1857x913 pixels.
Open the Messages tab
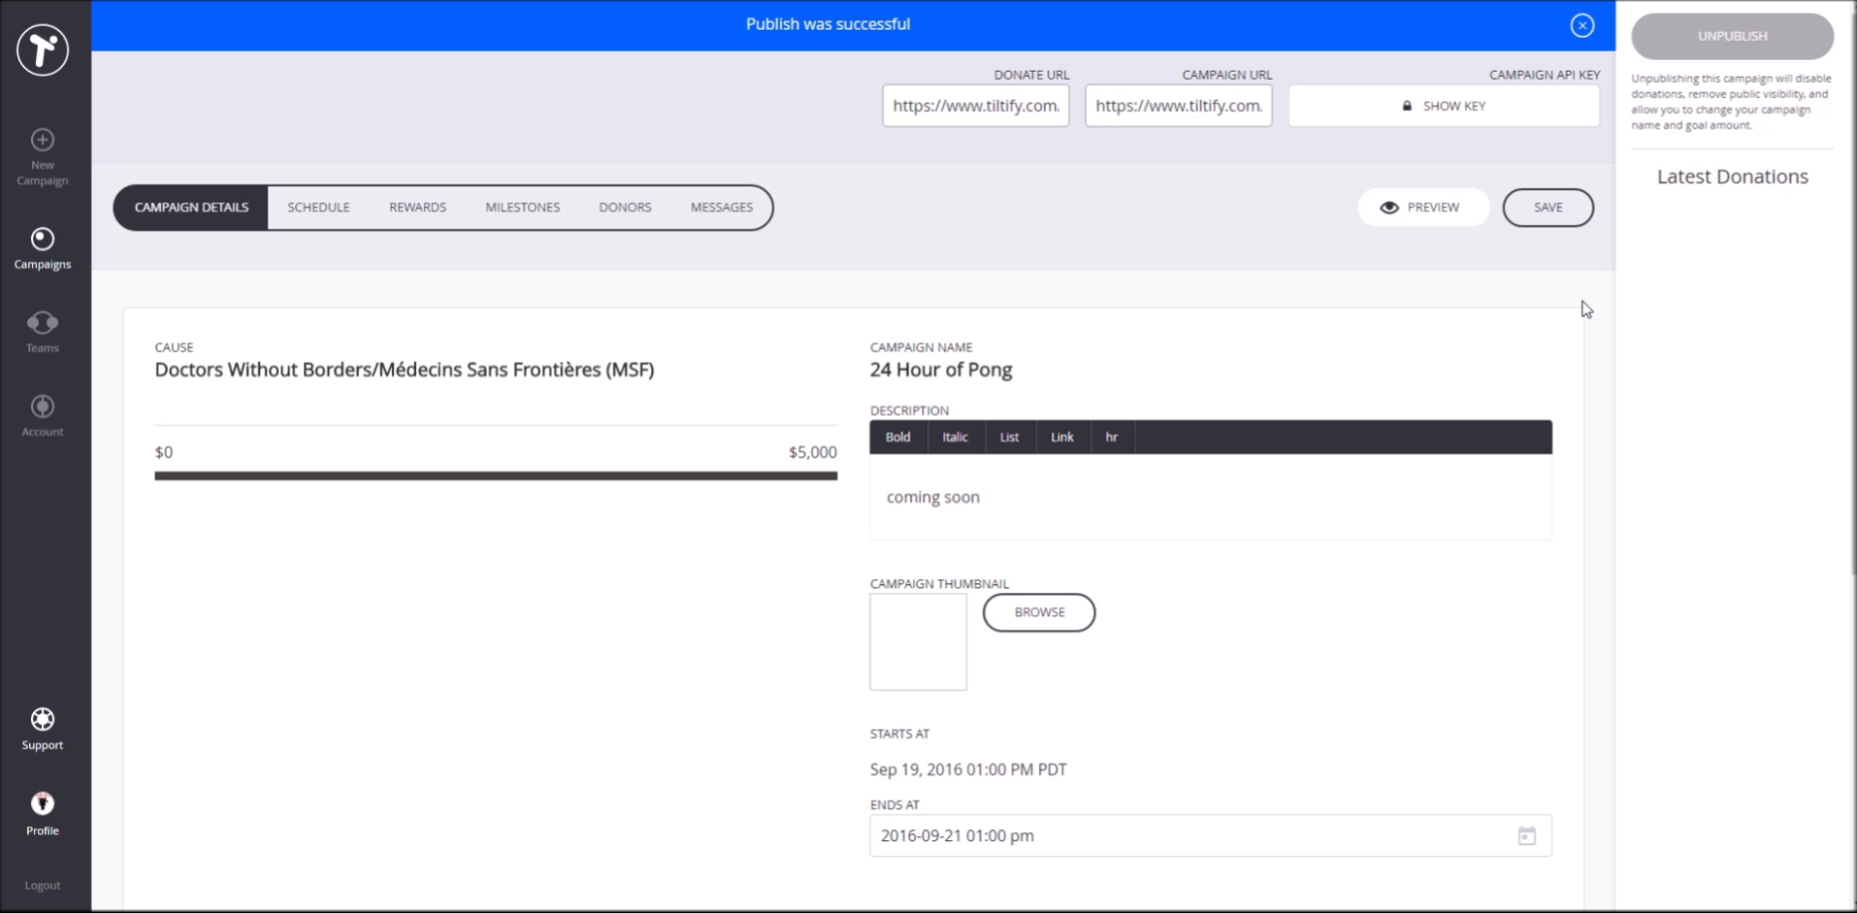click(722, 207)
